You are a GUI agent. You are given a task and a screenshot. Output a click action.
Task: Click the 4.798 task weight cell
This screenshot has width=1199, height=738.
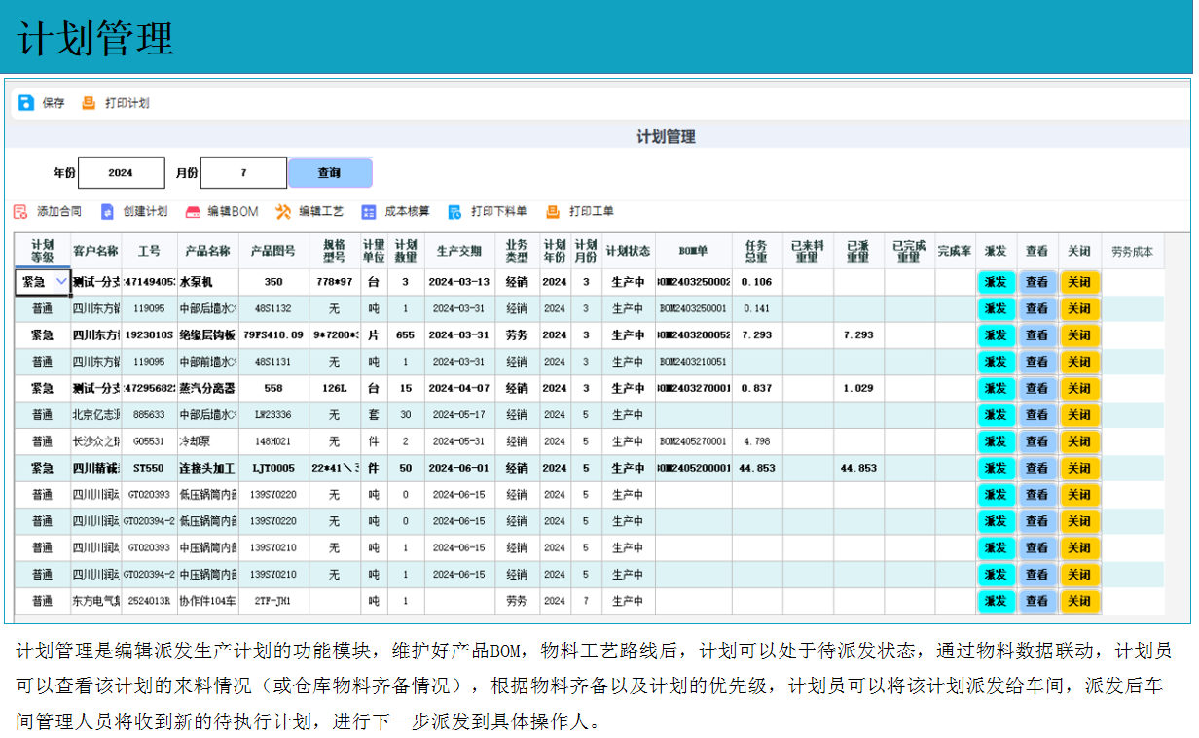pyautogui.click(x=756, y=441)
